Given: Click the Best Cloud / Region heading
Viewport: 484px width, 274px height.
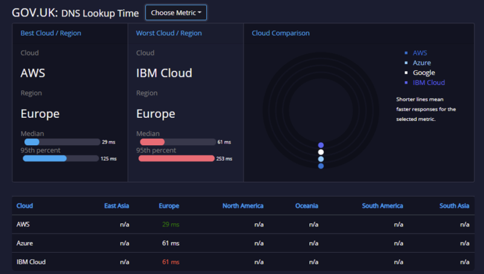Looking at the screenshot, I should point(51,33).
